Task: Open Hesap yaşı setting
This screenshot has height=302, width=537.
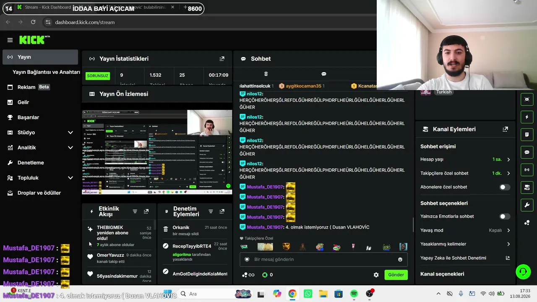Action: pyautogui.click(x=465, y=159)
